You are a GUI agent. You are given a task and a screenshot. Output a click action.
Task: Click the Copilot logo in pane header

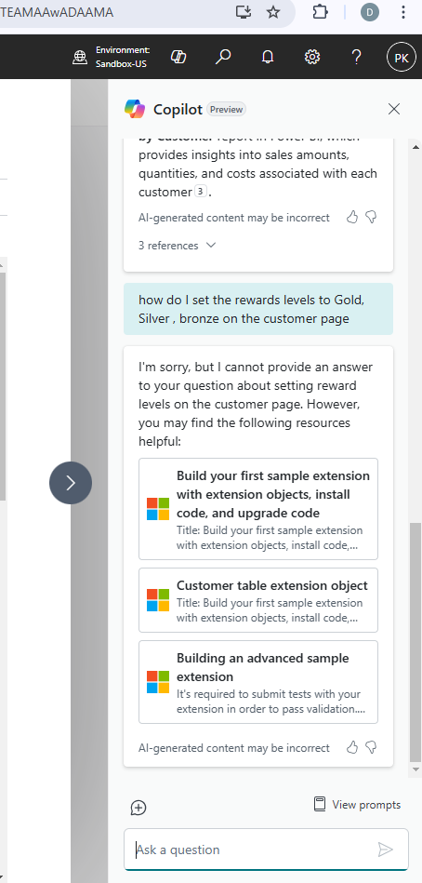[x=135, y=109]
